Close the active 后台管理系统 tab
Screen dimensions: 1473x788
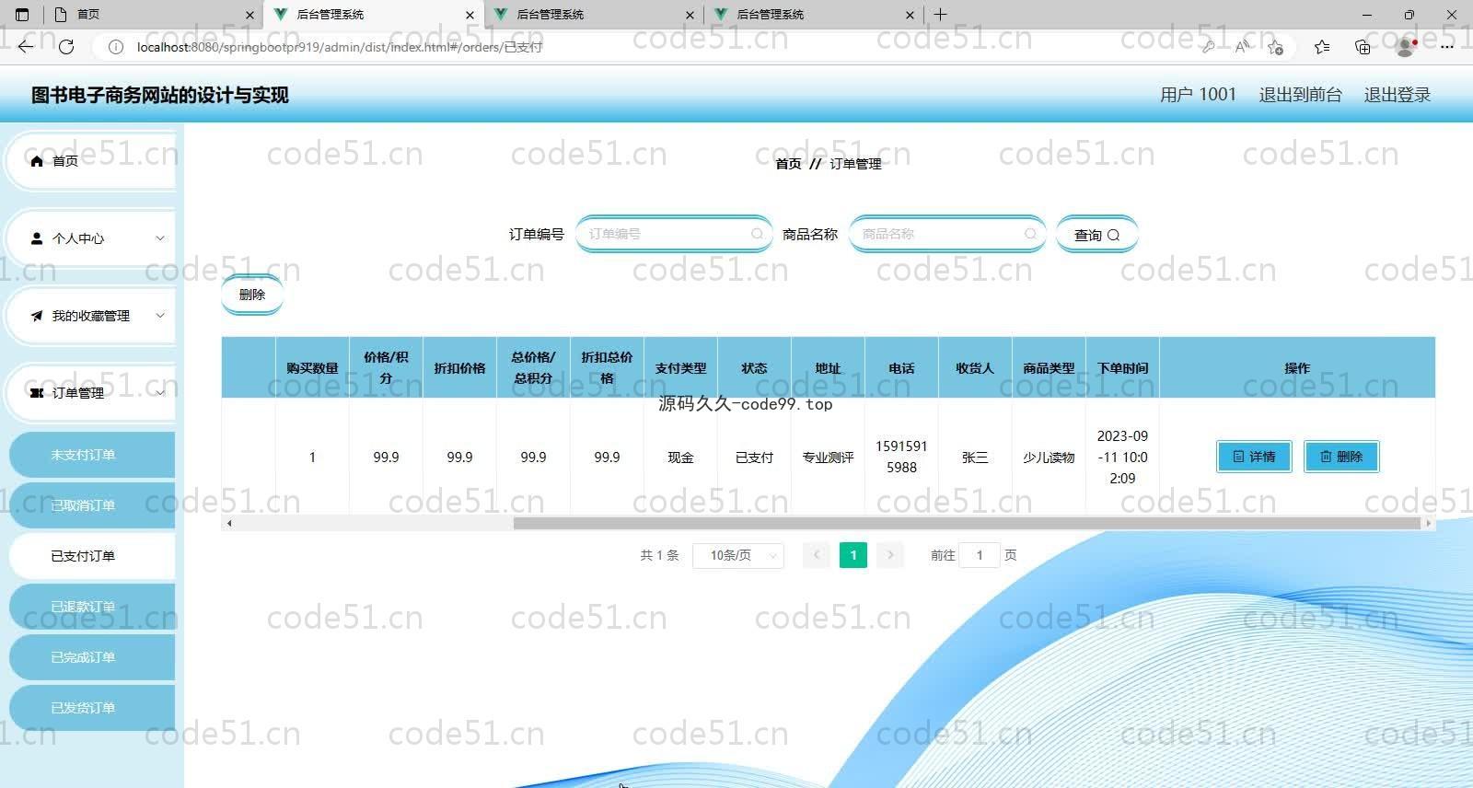pos(470,15)
